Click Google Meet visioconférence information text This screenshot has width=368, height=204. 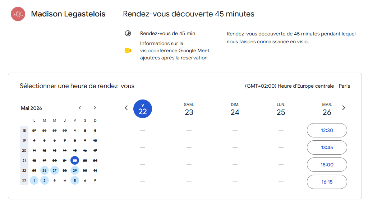[x=175, y=50]
